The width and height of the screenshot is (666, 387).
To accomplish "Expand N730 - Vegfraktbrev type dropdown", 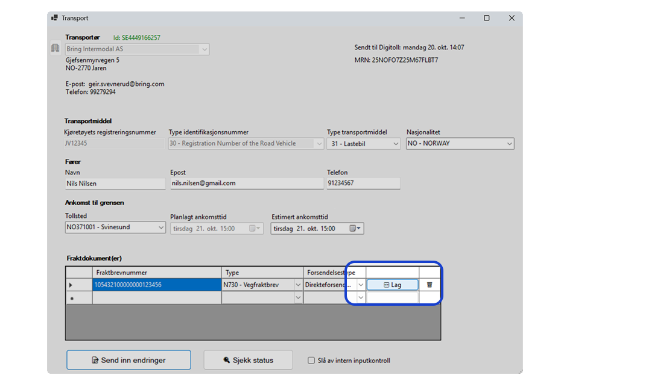I will (x=298, y=285).
